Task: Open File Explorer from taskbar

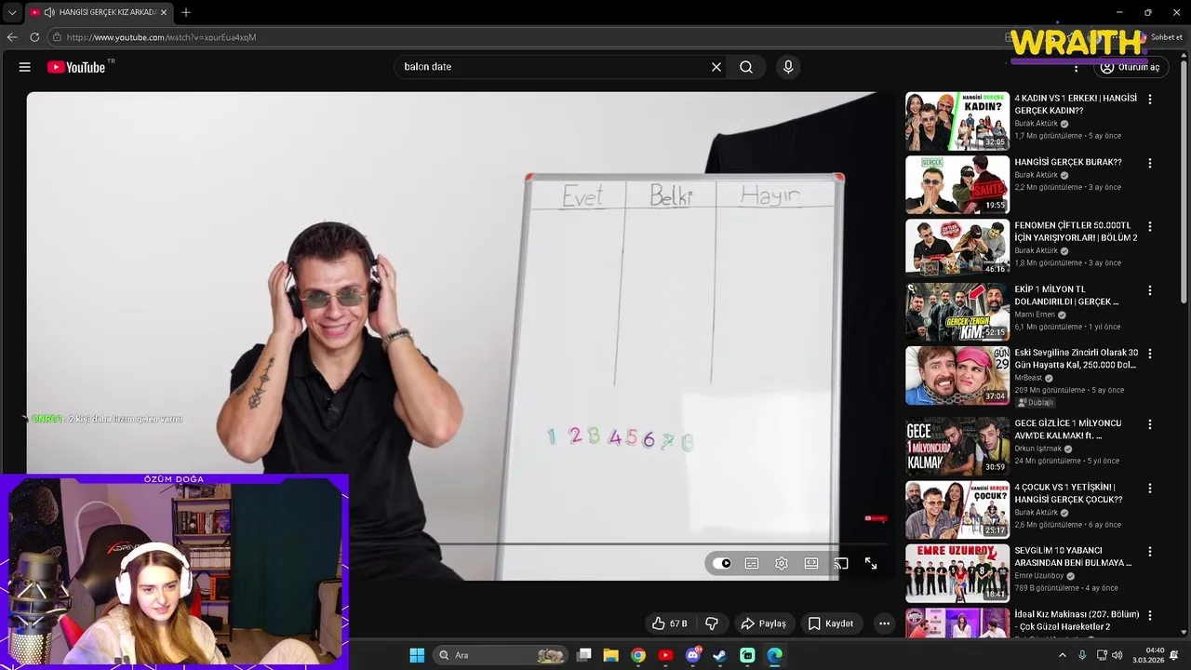Action: pyautogui.click(x=611, y=655)
